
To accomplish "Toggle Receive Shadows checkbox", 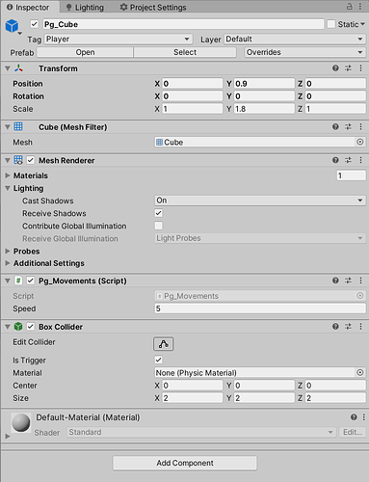I will tap(158, 213).
